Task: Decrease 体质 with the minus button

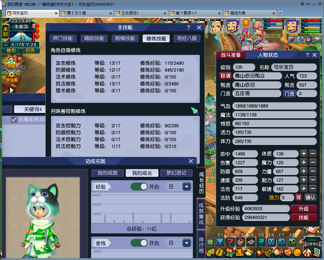Action: click(x=313, y=154)
